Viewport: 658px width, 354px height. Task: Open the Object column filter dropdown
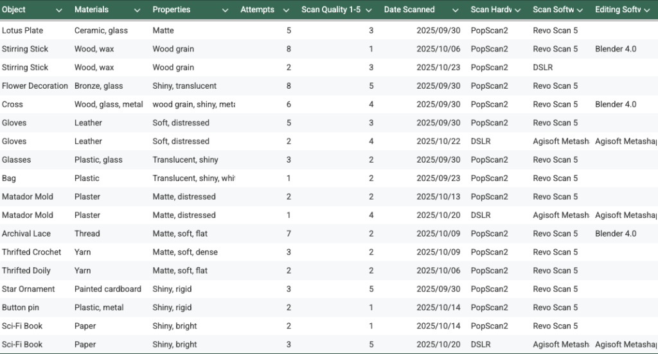[59, 10]
